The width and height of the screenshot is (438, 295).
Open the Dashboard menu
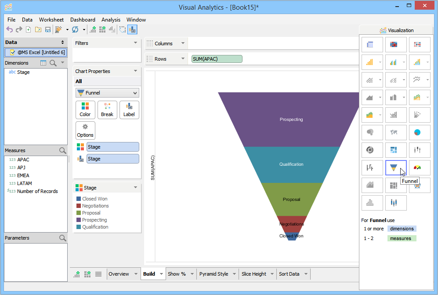coord(83,20)
